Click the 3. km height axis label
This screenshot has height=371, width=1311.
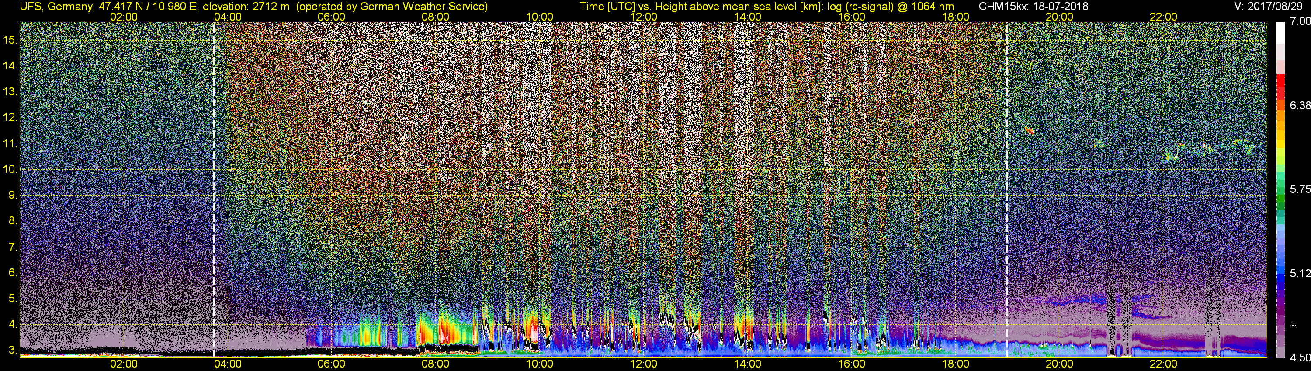tap(13, 350)
